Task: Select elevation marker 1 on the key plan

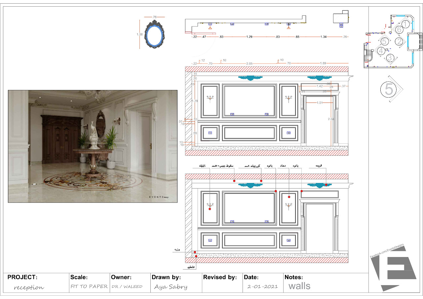Action: (405, 23)
